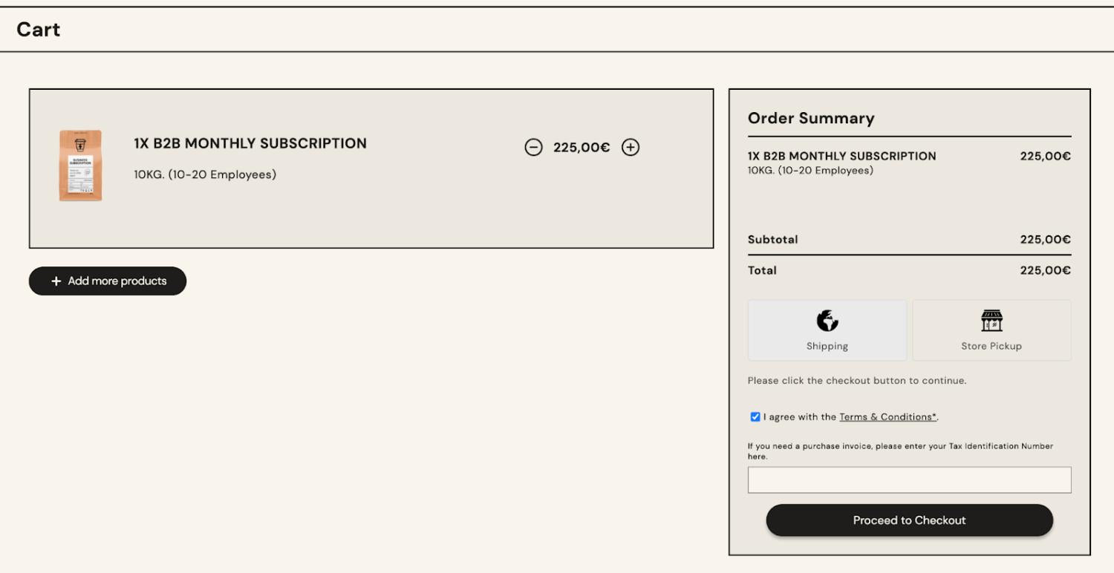The width and height of the screenshot is (1114, 573).
Task: Click the 225,00€ price between quantity icons
Action: coord(582,147)
